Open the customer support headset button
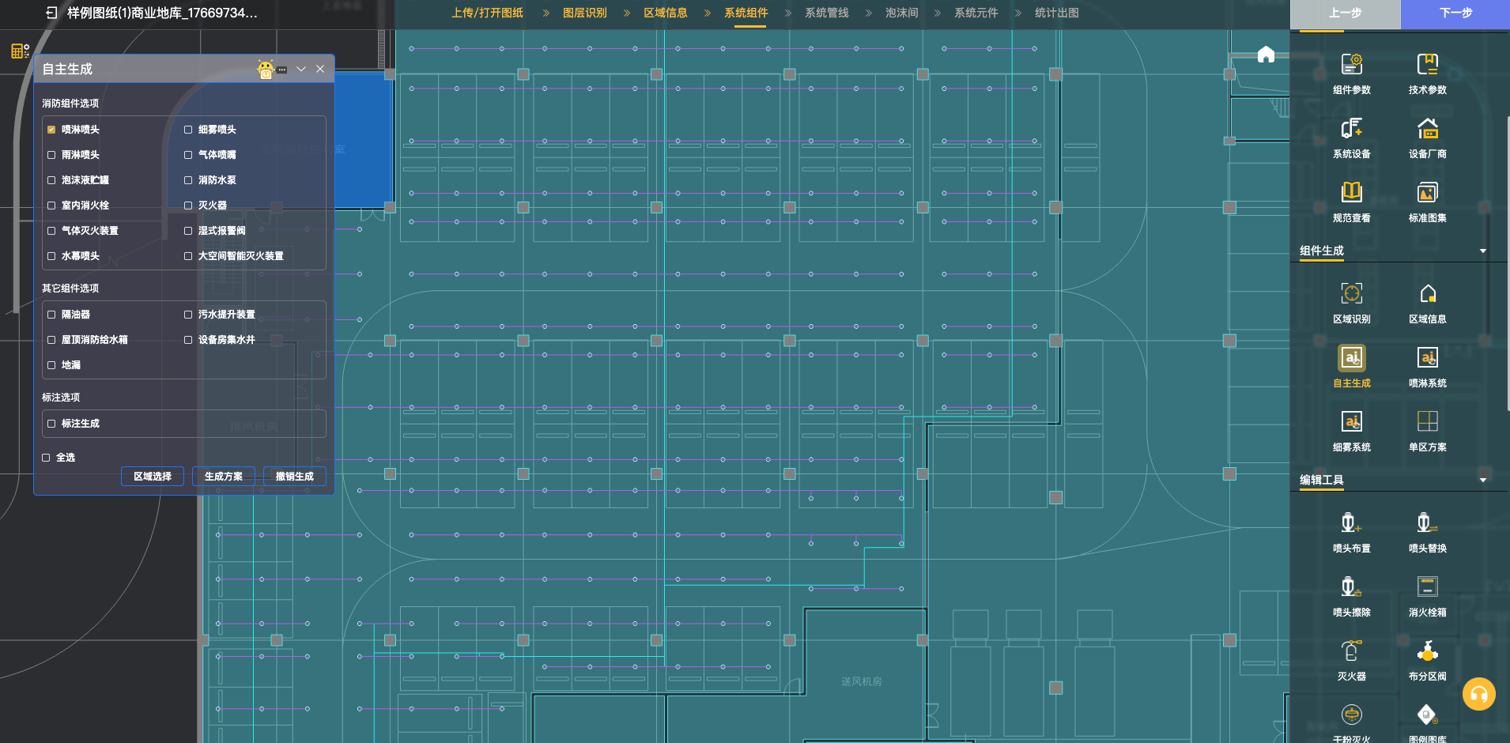The height and width of the screenshot is (743, 1510). (x=1478, y=695)
